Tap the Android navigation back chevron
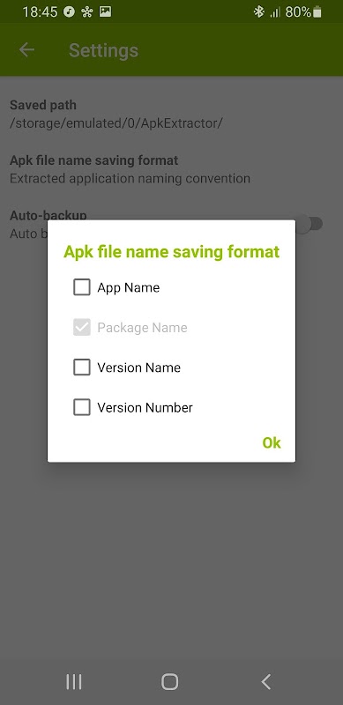The image size is (343, 705). click(266, 681)
